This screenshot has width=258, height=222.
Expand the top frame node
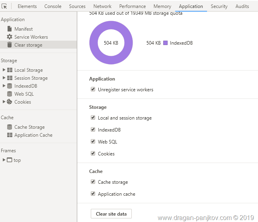tap(4, 160)
